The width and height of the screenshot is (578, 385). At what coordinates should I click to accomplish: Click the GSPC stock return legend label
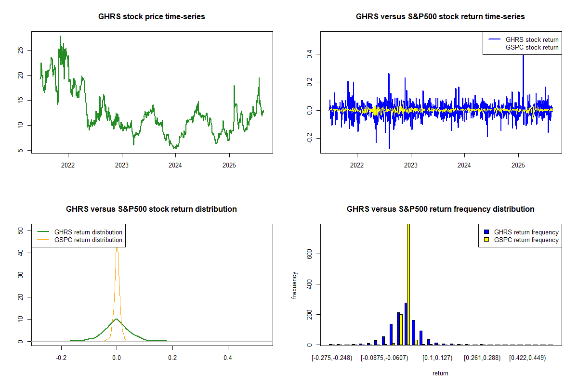coord(532,48)
